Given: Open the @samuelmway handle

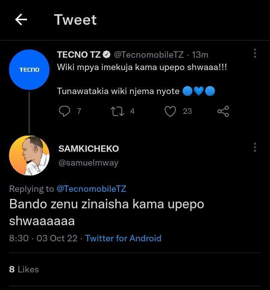Looking at the screenshot, I should pos(88,163).
